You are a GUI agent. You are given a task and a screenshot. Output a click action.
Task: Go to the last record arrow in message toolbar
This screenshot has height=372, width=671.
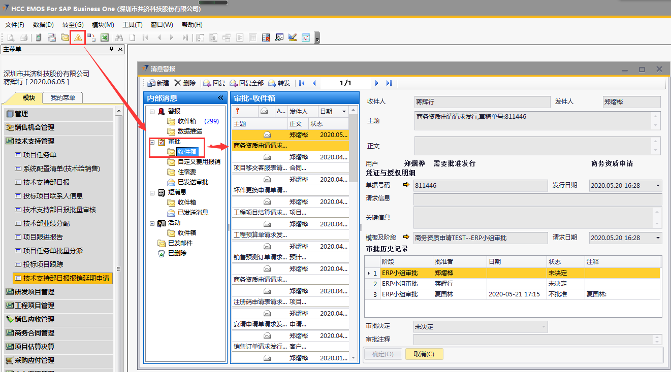[x=389, y=83]
